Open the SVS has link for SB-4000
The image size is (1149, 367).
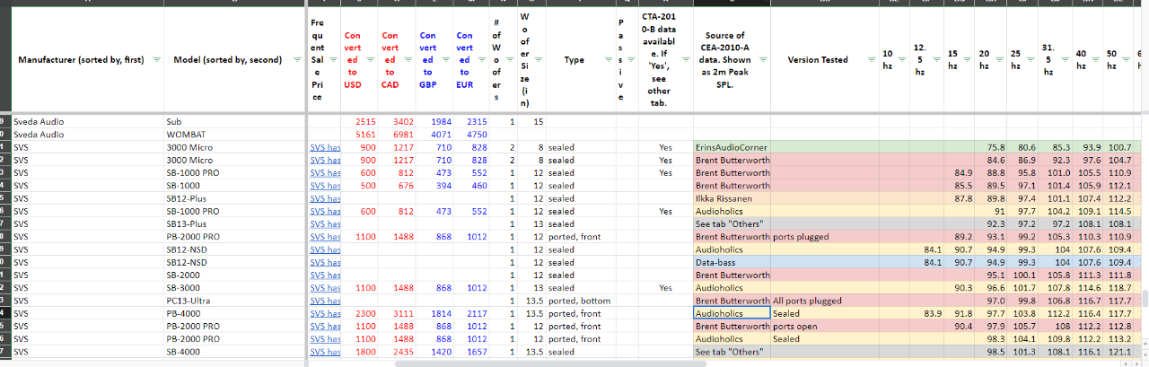(x=325, y=352)
